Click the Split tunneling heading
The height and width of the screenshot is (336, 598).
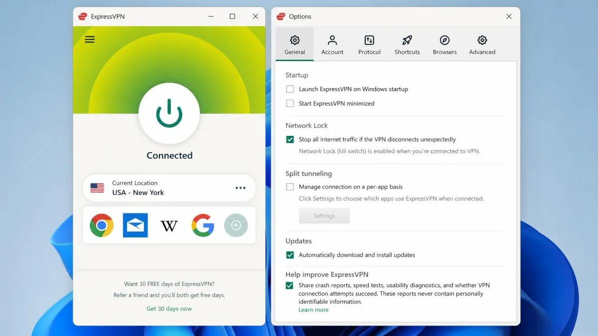[x=308, y=174]
